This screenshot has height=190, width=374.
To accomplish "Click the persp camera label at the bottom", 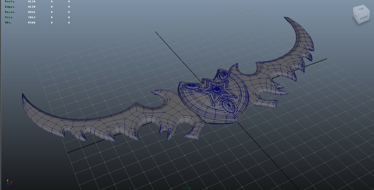I will [x=187, y=188].
